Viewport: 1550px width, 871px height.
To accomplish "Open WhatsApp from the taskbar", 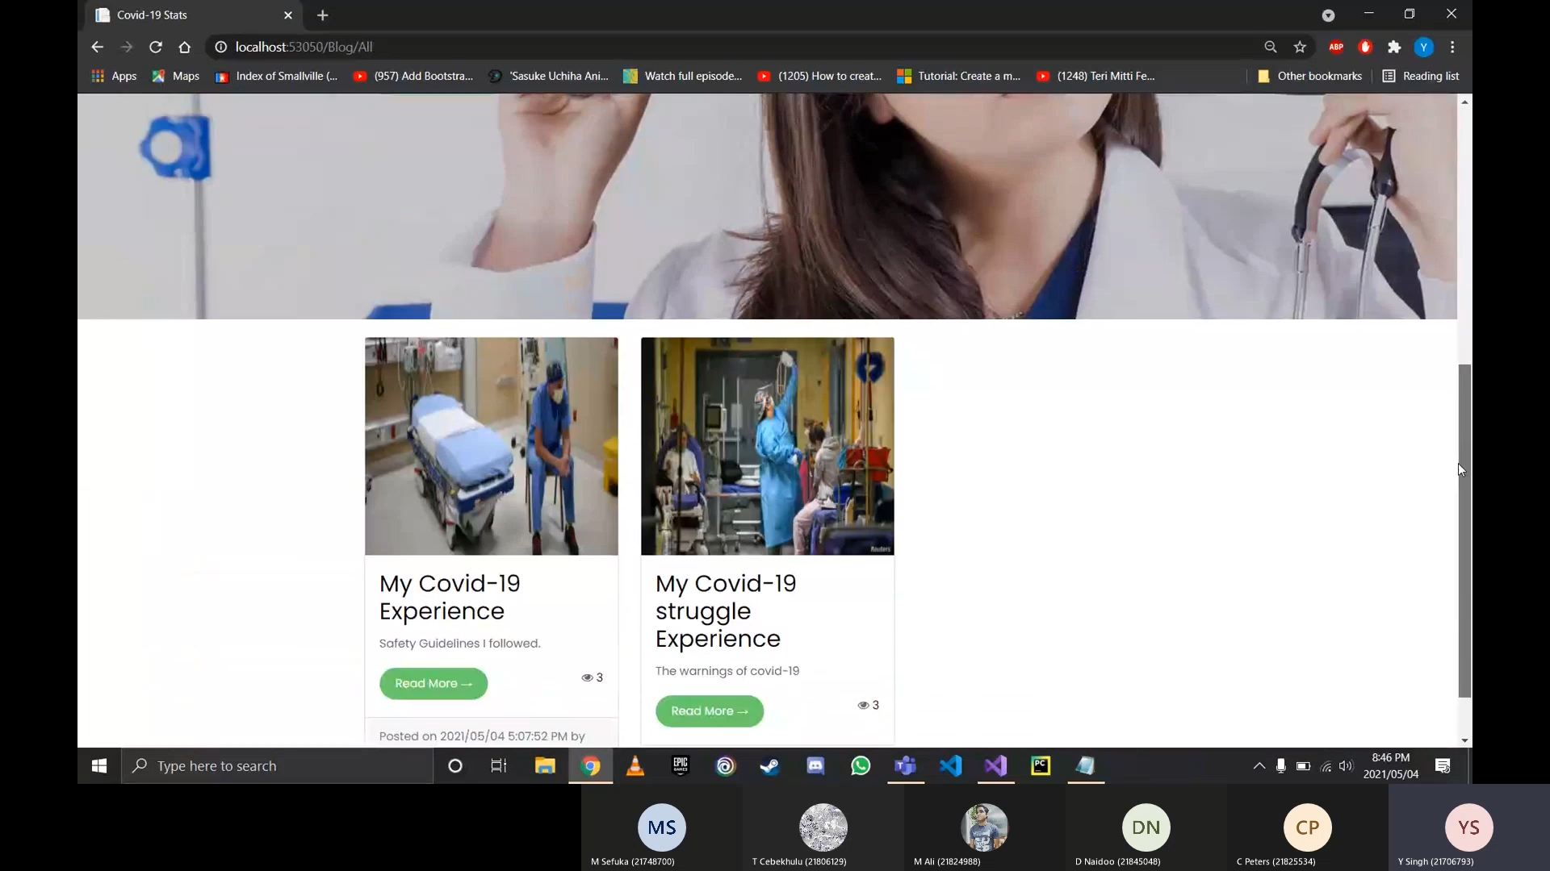I will point(861,765).
